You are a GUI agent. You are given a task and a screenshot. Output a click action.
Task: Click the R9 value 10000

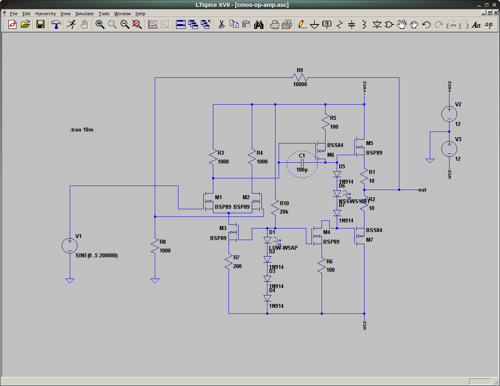(300, 85)
